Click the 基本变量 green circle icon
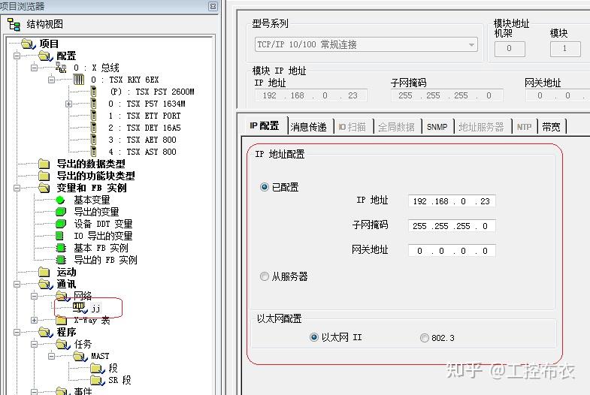590x395 pixels. [60, 200]
